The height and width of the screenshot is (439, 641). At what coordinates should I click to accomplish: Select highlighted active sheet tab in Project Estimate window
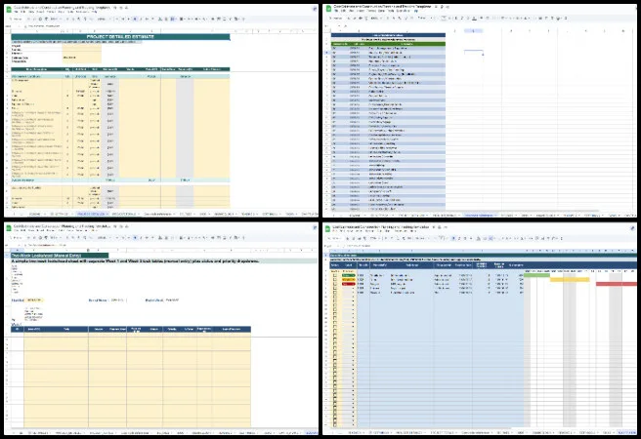[x=93, y=213]
